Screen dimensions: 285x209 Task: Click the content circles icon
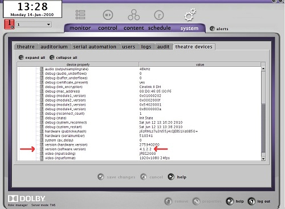pyautogui.click(x=134, y=15)
